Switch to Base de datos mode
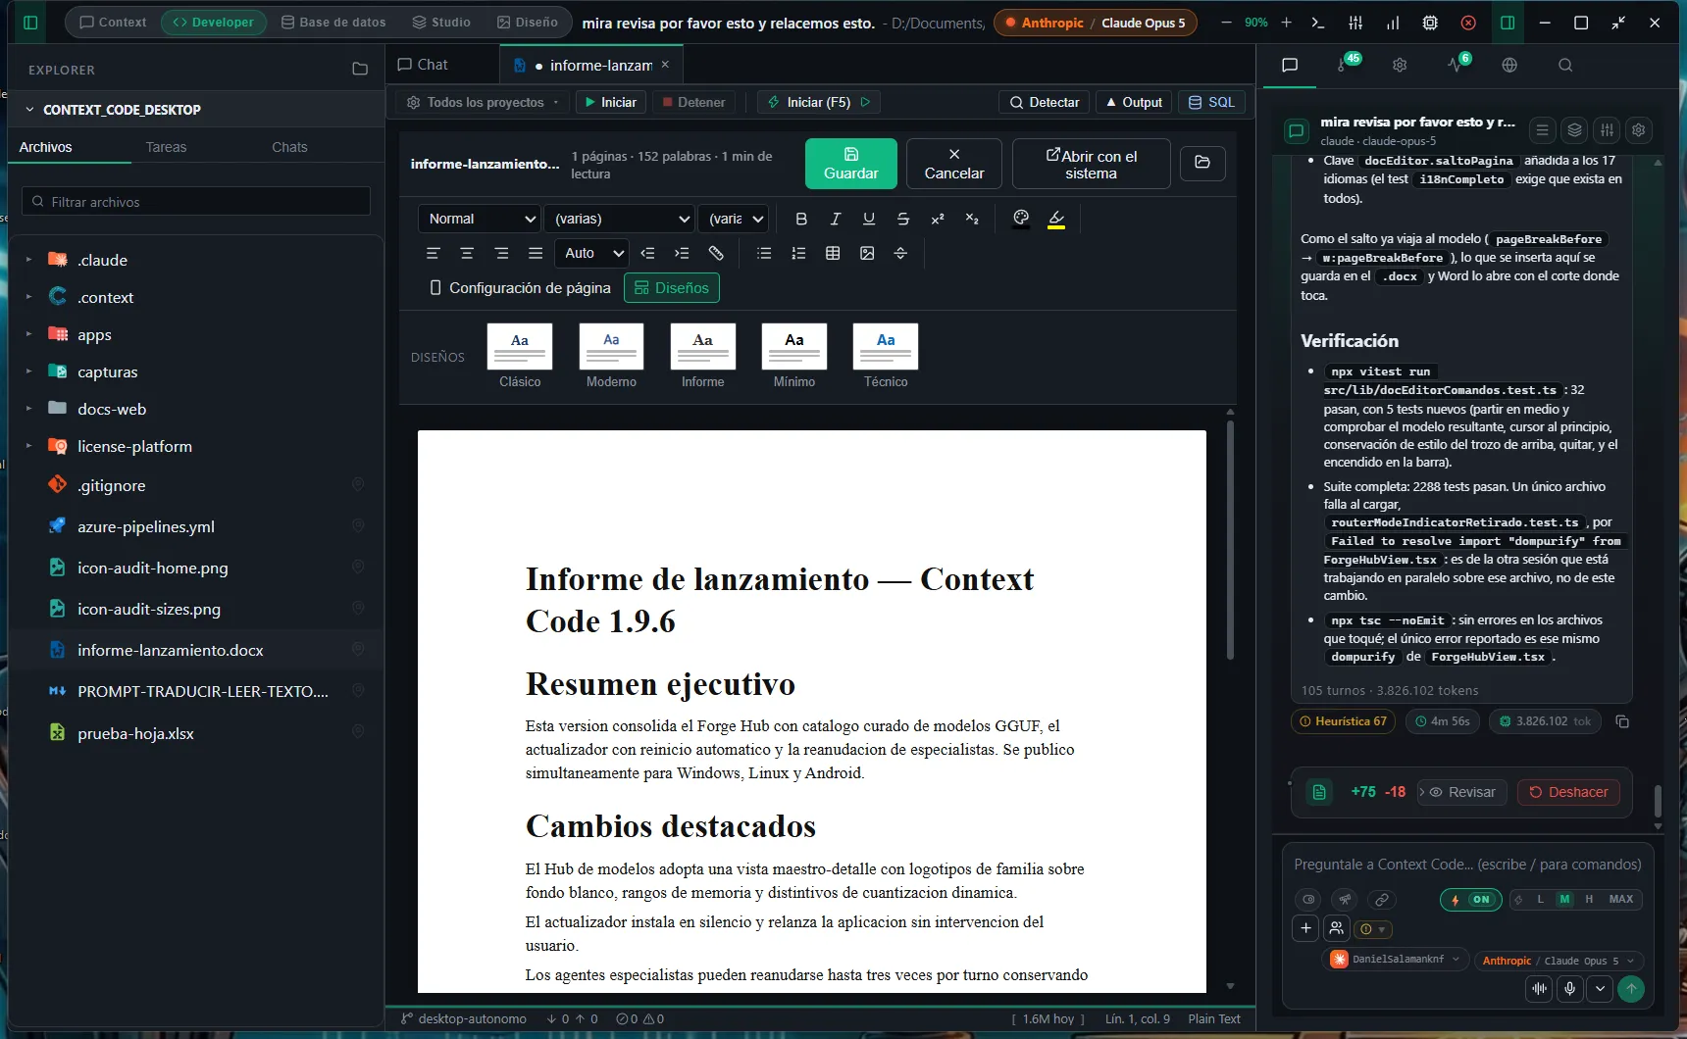The height and width of the screenshot is (1039, 1687). click(x=333, y=22)
